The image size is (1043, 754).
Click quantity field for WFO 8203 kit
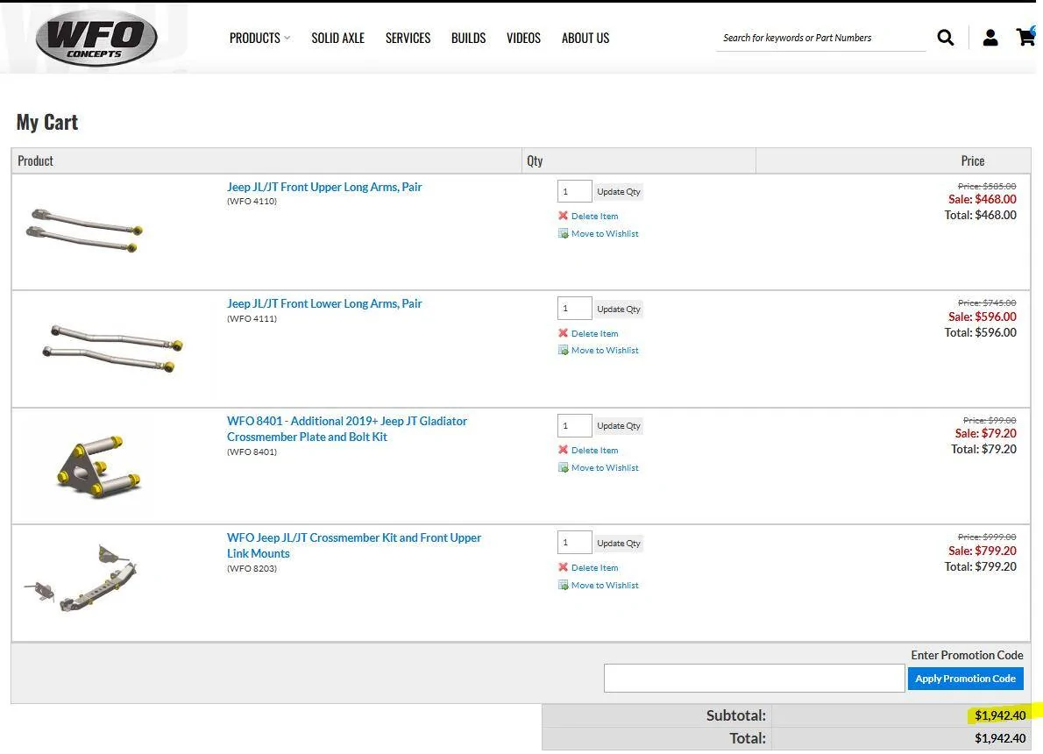pyautogui.click(x=575, y=543)
